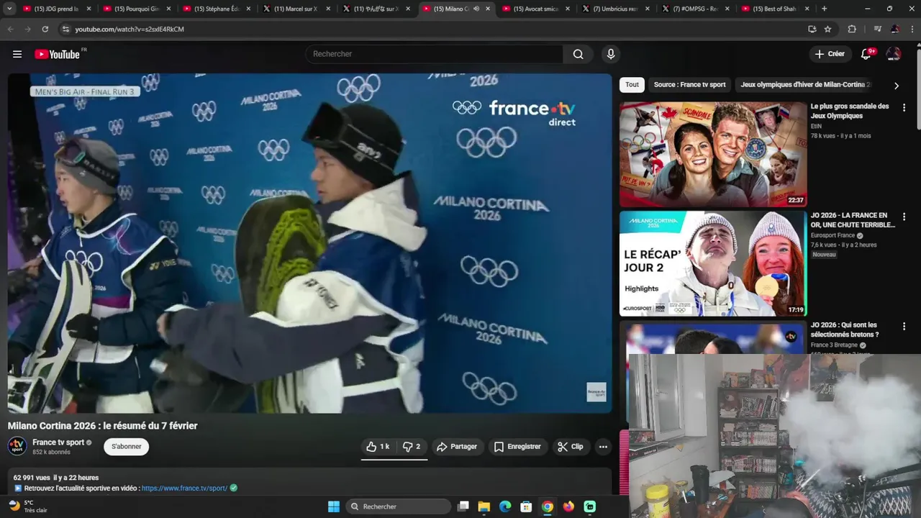The height and width of the screenshot is (518, 921).
Task: Switch to the 'Avocat smicard' tab
Action: click(537, 9)
